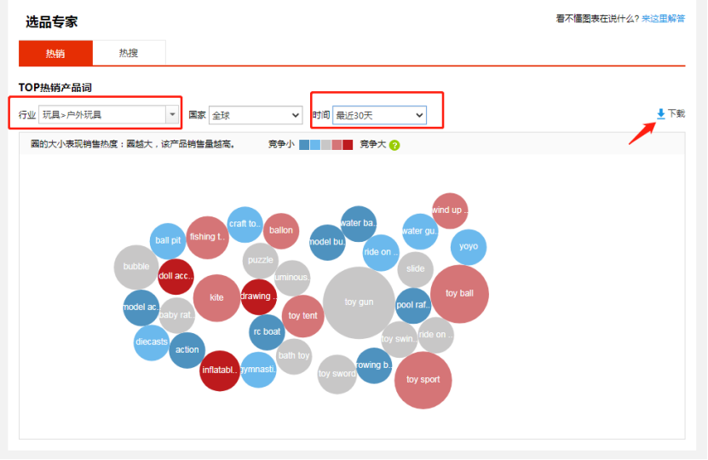Click the green help question mark icon
This screenshot has height=460, width=708.
[394, 145]
